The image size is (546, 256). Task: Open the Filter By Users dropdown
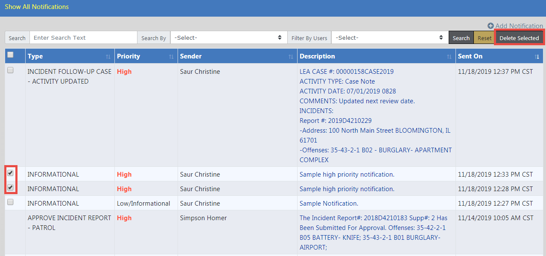tap(389, 38)
